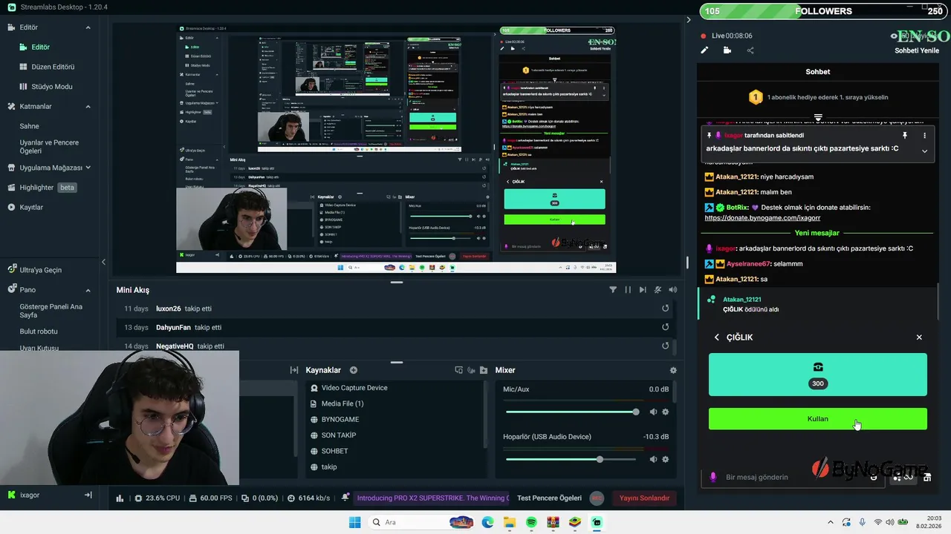Replay luxon26 follow alert

[666, 309]
